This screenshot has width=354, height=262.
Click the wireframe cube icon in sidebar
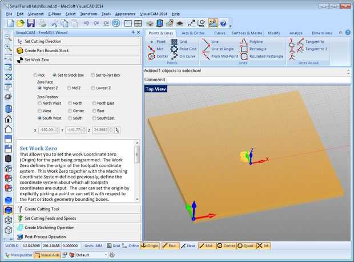point(9,220)
